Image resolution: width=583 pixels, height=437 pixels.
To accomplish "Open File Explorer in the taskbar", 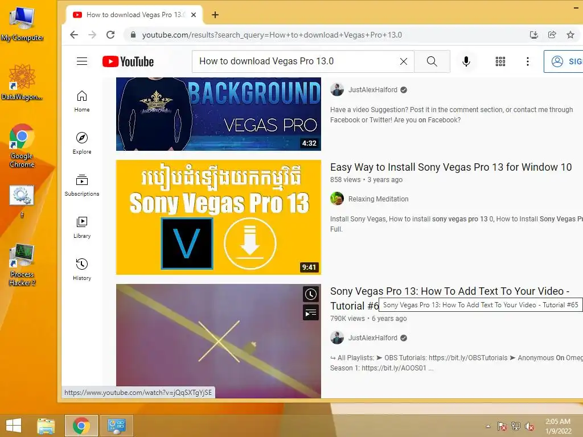I will click(46, 426).
